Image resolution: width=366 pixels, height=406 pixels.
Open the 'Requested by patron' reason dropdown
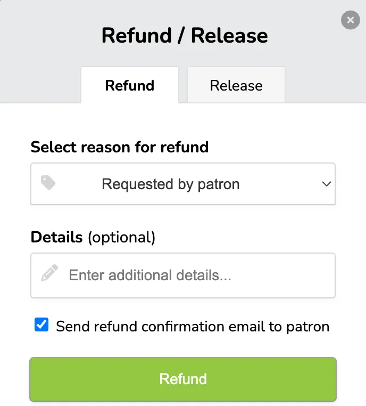pyautogui.click(x=183, y=184)
